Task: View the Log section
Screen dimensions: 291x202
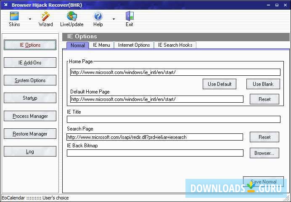Action: tap(30, 151)
